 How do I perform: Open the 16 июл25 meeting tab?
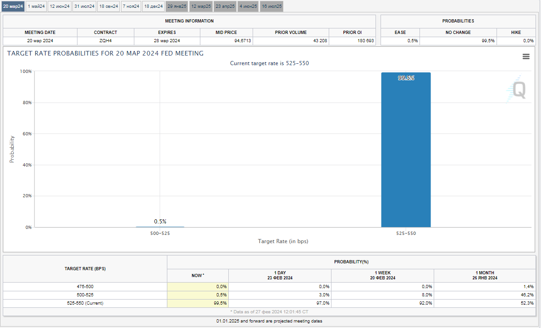click(271, 6)
